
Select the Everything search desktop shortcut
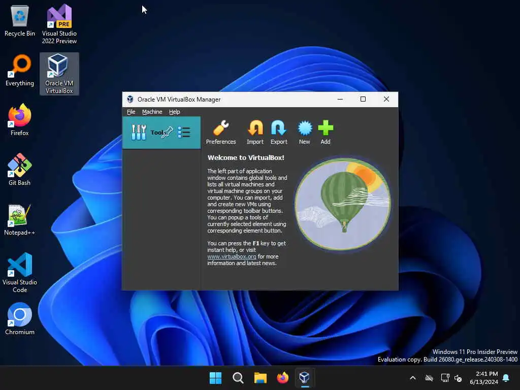[x=20, y=71]
